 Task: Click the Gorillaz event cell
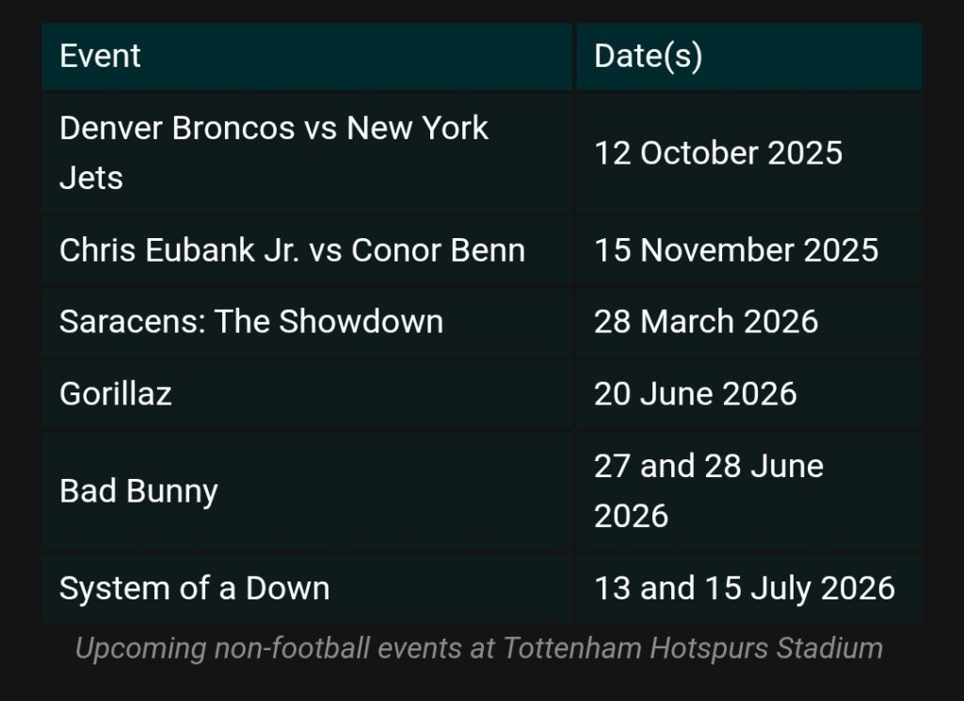coord(116,393)
